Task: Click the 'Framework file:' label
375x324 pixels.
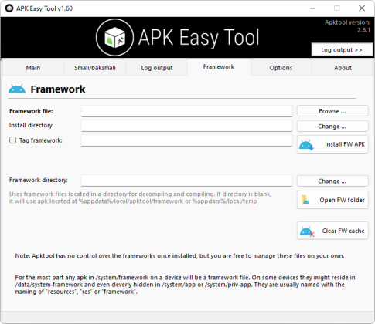Action: pyautogui.click(x=31, y=111)
